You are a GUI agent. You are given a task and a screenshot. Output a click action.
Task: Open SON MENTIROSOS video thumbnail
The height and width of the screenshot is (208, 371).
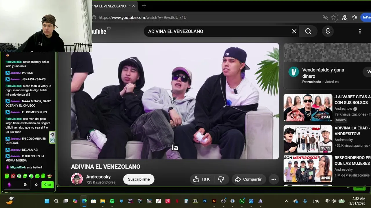click(x=308, y=169)
